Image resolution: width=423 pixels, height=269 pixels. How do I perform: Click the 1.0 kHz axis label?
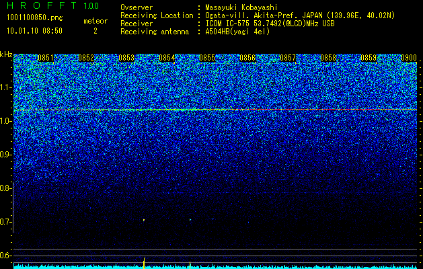coord(5,121)
